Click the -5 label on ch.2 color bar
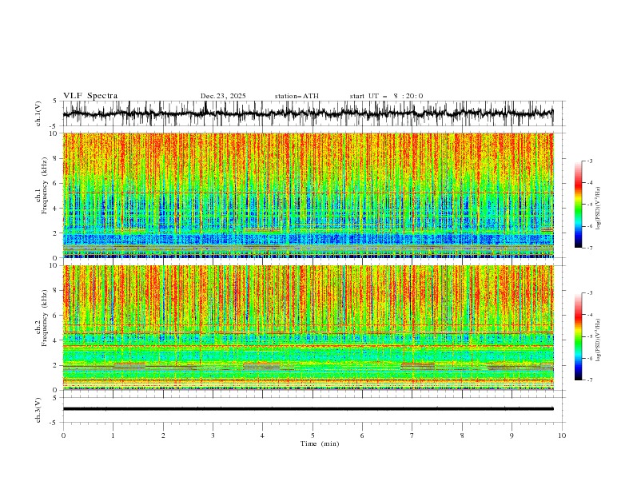 [x=590, y=336]
